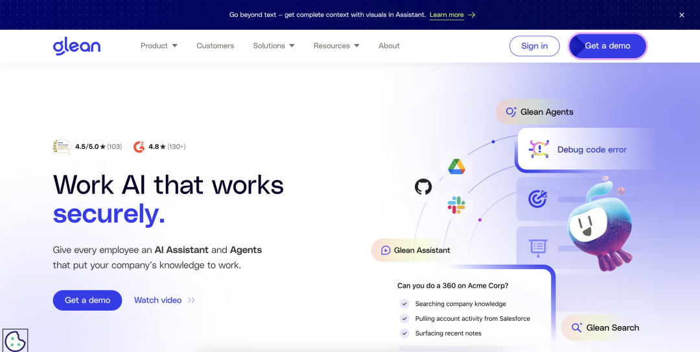Open the cookie preferences icon
700x352 pixels.
coord(15,341)
